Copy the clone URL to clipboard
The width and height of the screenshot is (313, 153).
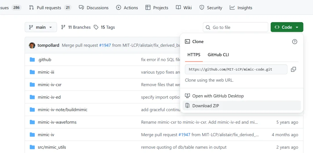(x=293, y=69)
